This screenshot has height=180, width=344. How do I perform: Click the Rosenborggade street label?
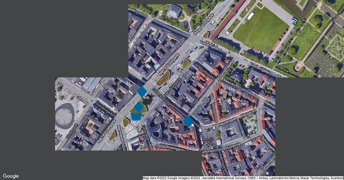click(225, 70)
